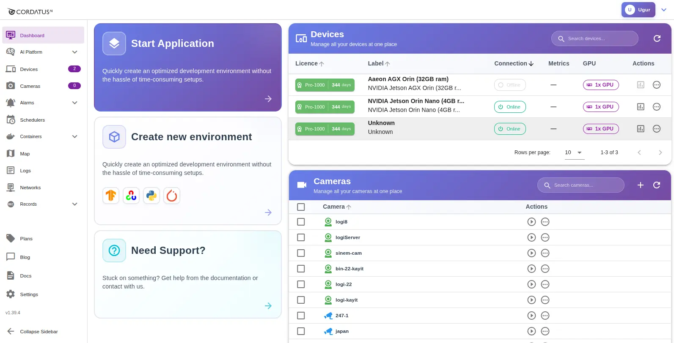The height and width of the screenshot is (343, 674).
Task: Open metrics chart for Unknown device
Action: point(641,129)
